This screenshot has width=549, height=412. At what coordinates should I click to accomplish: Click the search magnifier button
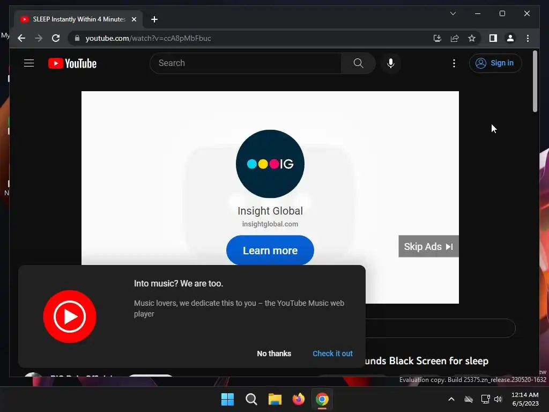click(358, 63)
